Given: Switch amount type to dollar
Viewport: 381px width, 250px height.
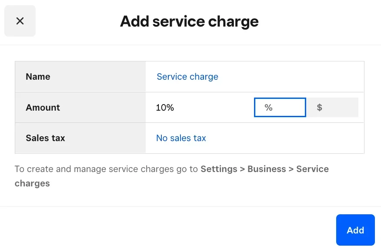Looking at the screenshot, I should coord(332,107).
